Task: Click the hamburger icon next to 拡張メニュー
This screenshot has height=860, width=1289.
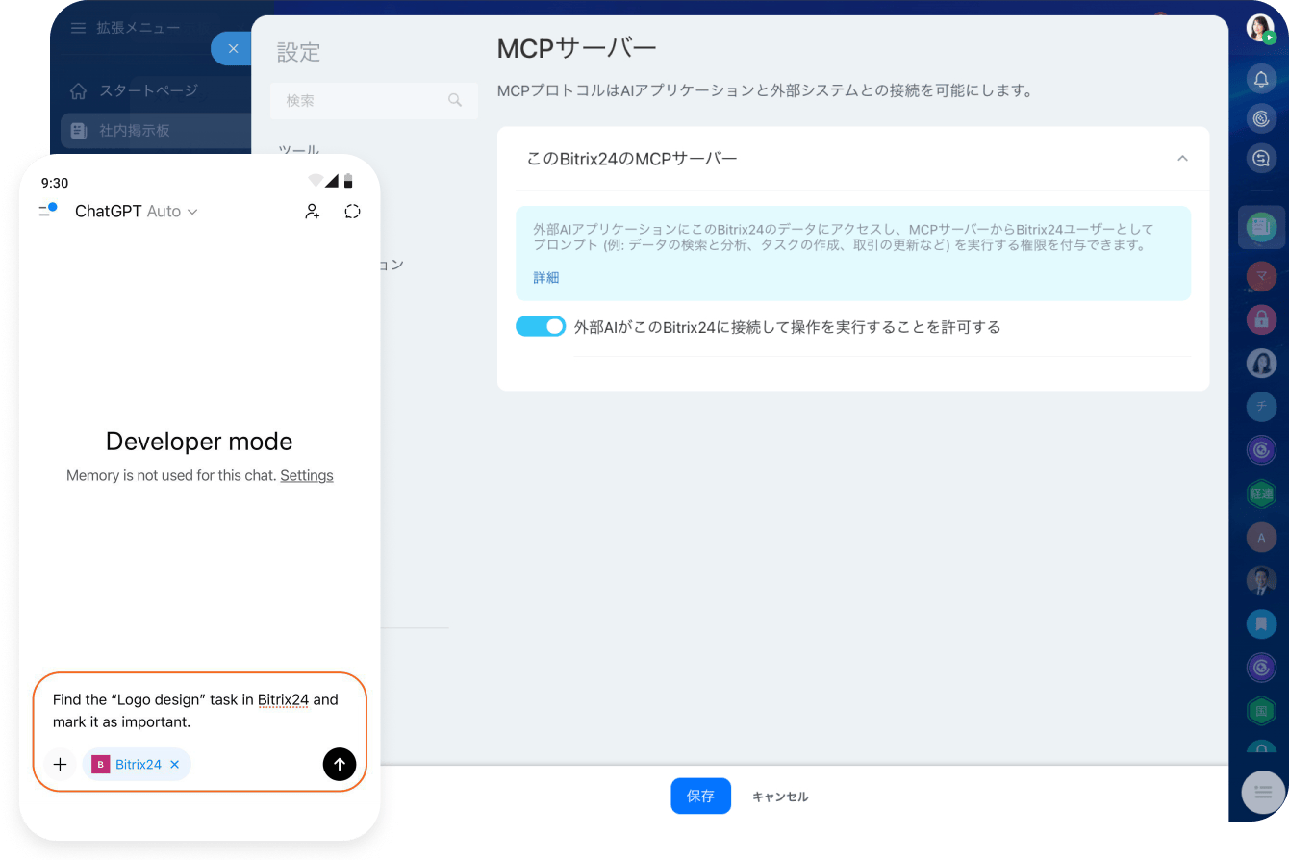Action: click(79, 28)
